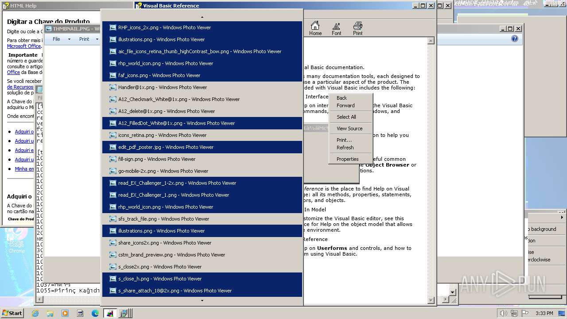
Task: Click the Start button
Action: tap(12, 313)
